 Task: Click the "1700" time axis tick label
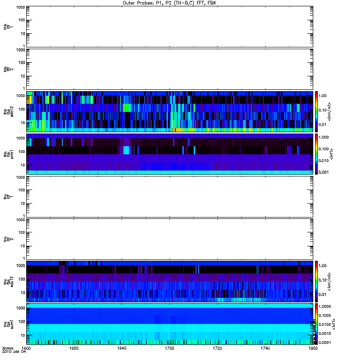click(169, 348)
